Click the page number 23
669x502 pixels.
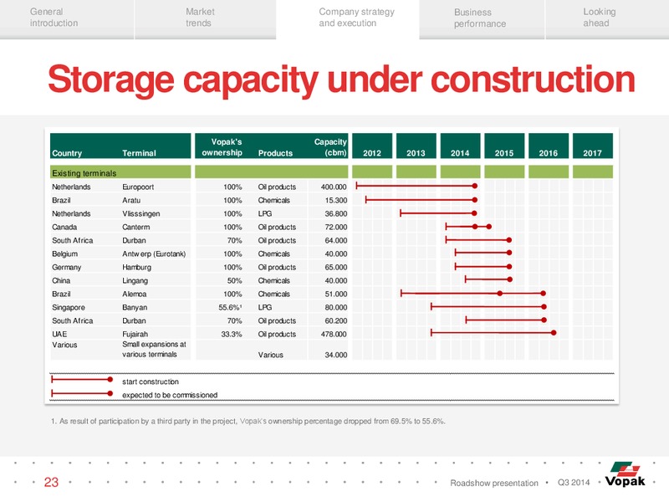coord(51,482)
